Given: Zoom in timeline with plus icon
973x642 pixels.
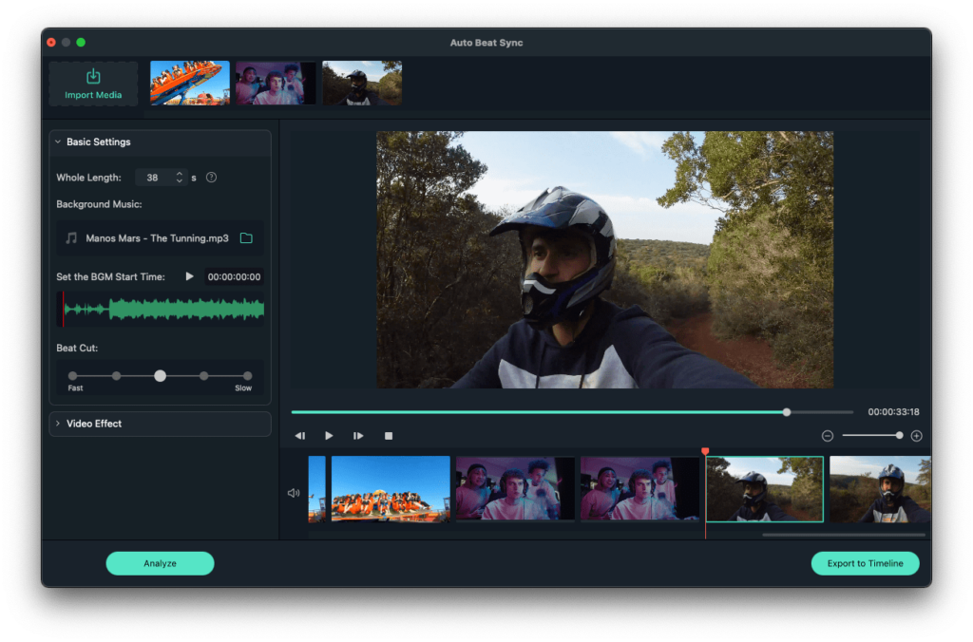Looking at the screenshot, I should coord(916,436).
